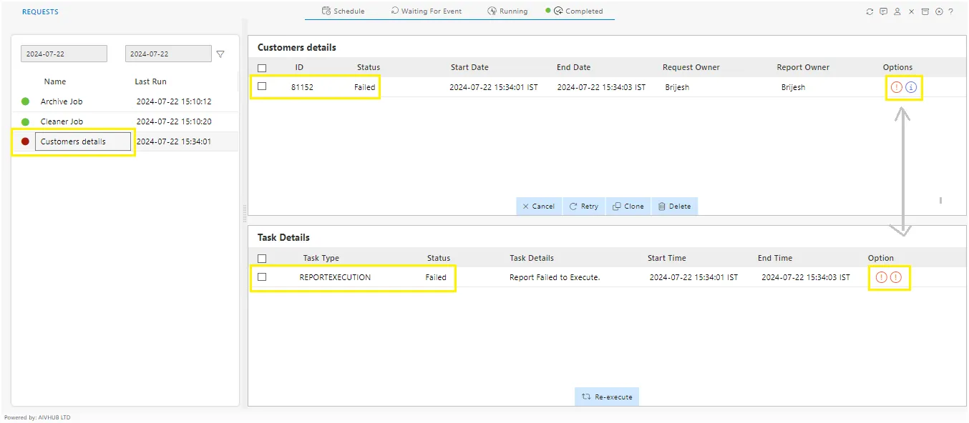This screenshot has width=969, height=423.
Task: Select the Cleaner Job row
Action: tap(125, 121)
